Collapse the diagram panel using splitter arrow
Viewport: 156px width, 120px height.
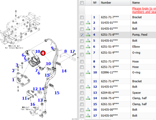coord(78,58)
